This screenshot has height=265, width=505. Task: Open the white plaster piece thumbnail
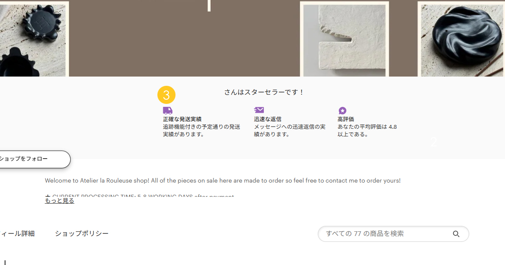(344, 39)
